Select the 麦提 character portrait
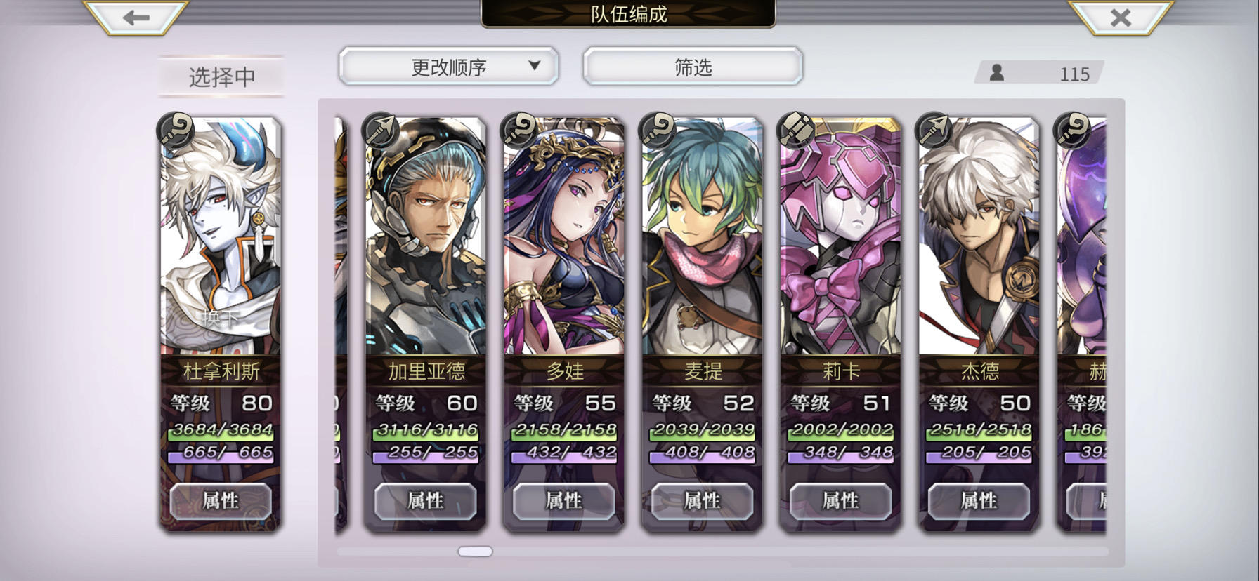This screenshot has height=581, width=1259. [703, 237]
